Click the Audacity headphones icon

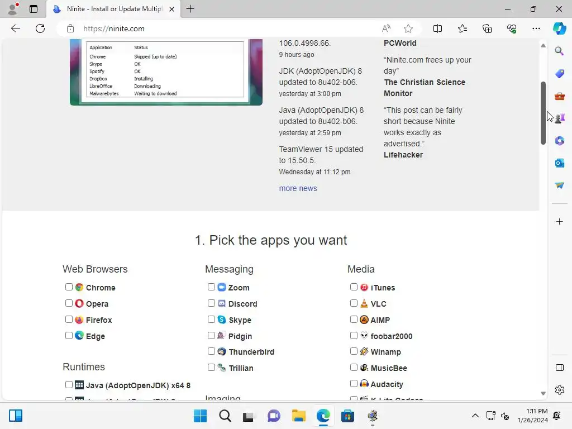click(364, 383)
